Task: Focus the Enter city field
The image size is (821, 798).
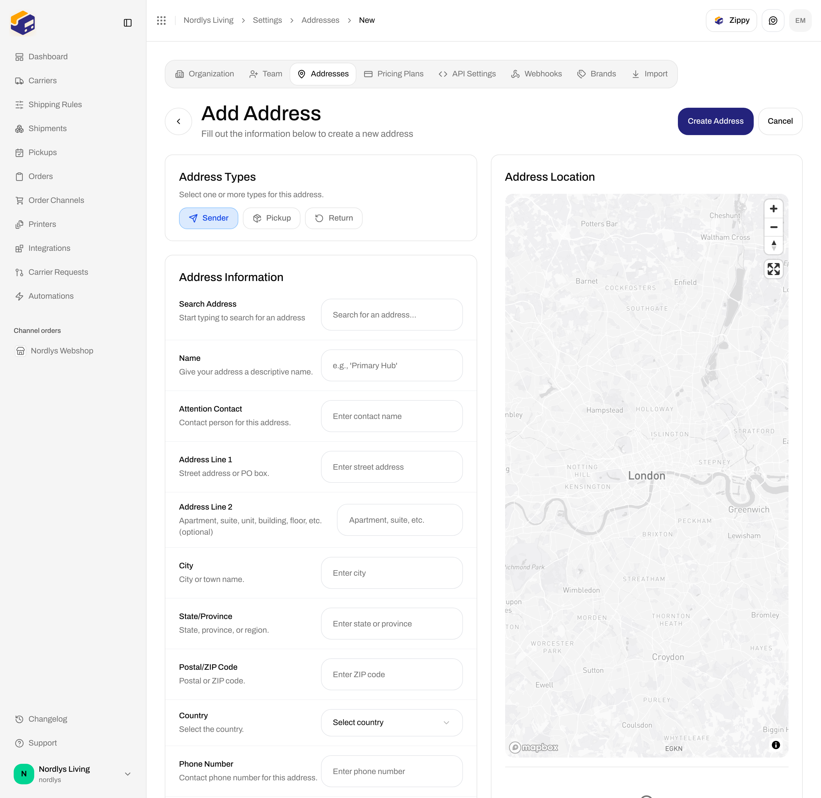Action: coord(392,573)
